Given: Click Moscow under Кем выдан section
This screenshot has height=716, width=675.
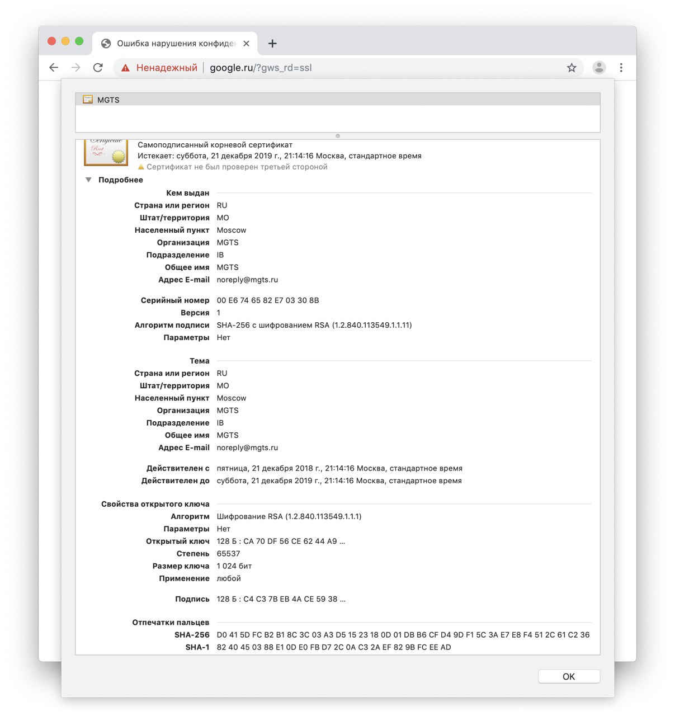Looking at the screenshot, I should (232, 230).
